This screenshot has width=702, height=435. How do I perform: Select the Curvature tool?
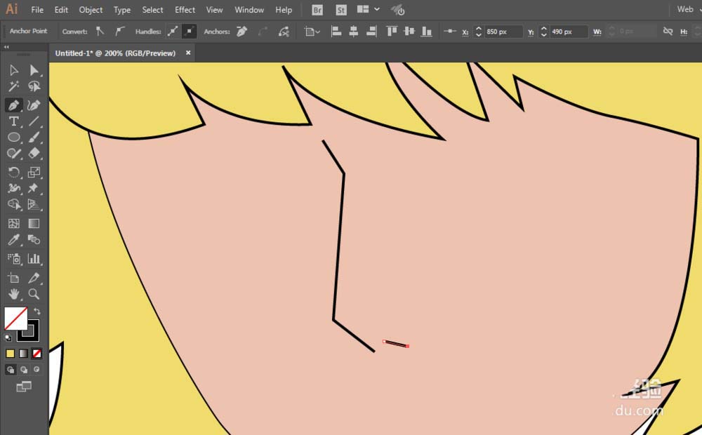pos(34,105)
